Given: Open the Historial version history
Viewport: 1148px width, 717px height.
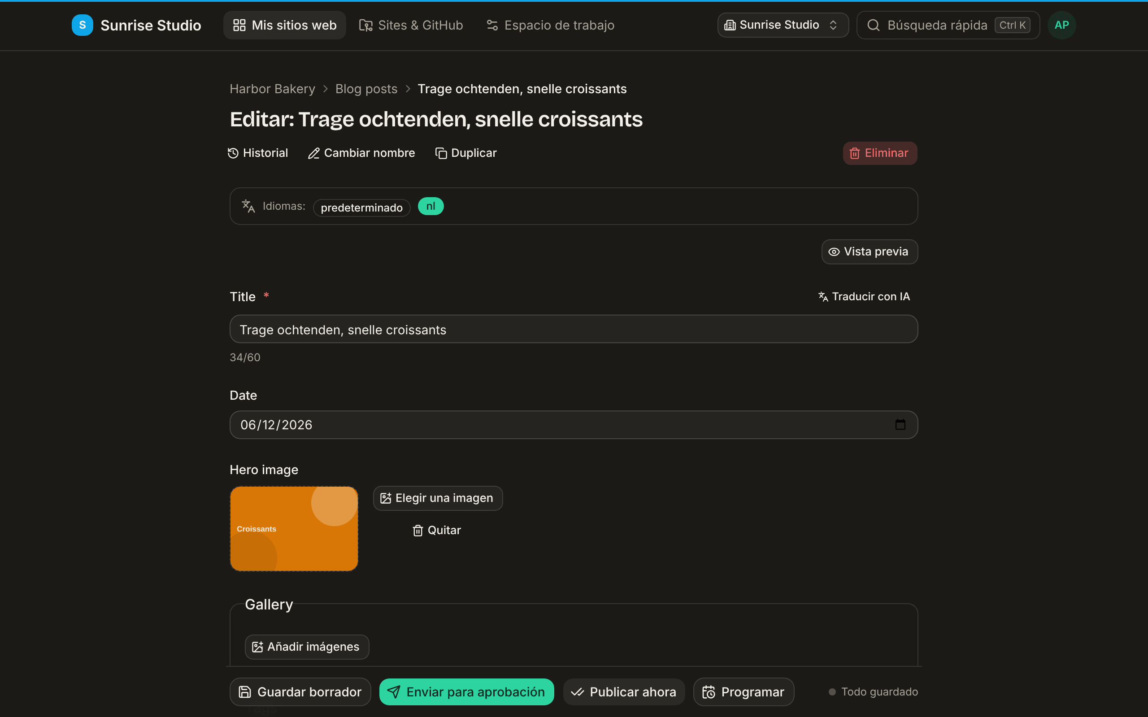Looking at the screenshot, I should tap(257, 153).
